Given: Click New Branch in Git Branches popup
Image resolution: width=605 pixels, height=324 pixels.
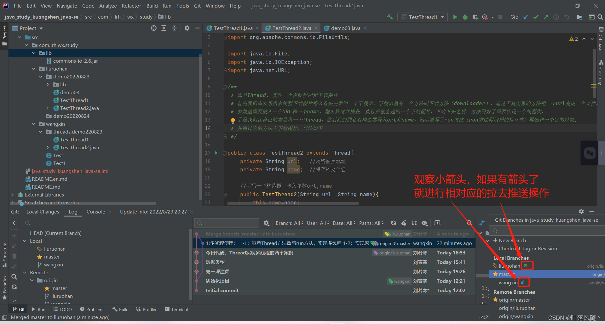Looking at the screenshot, I should tap(512, 240).
